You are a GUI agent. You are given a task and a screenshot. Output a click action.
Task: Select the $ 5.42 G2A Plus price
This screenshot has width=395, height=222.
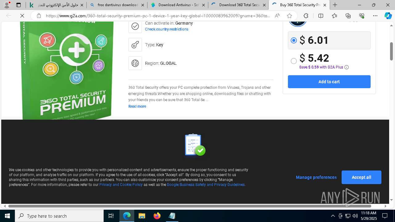point(294,61)
